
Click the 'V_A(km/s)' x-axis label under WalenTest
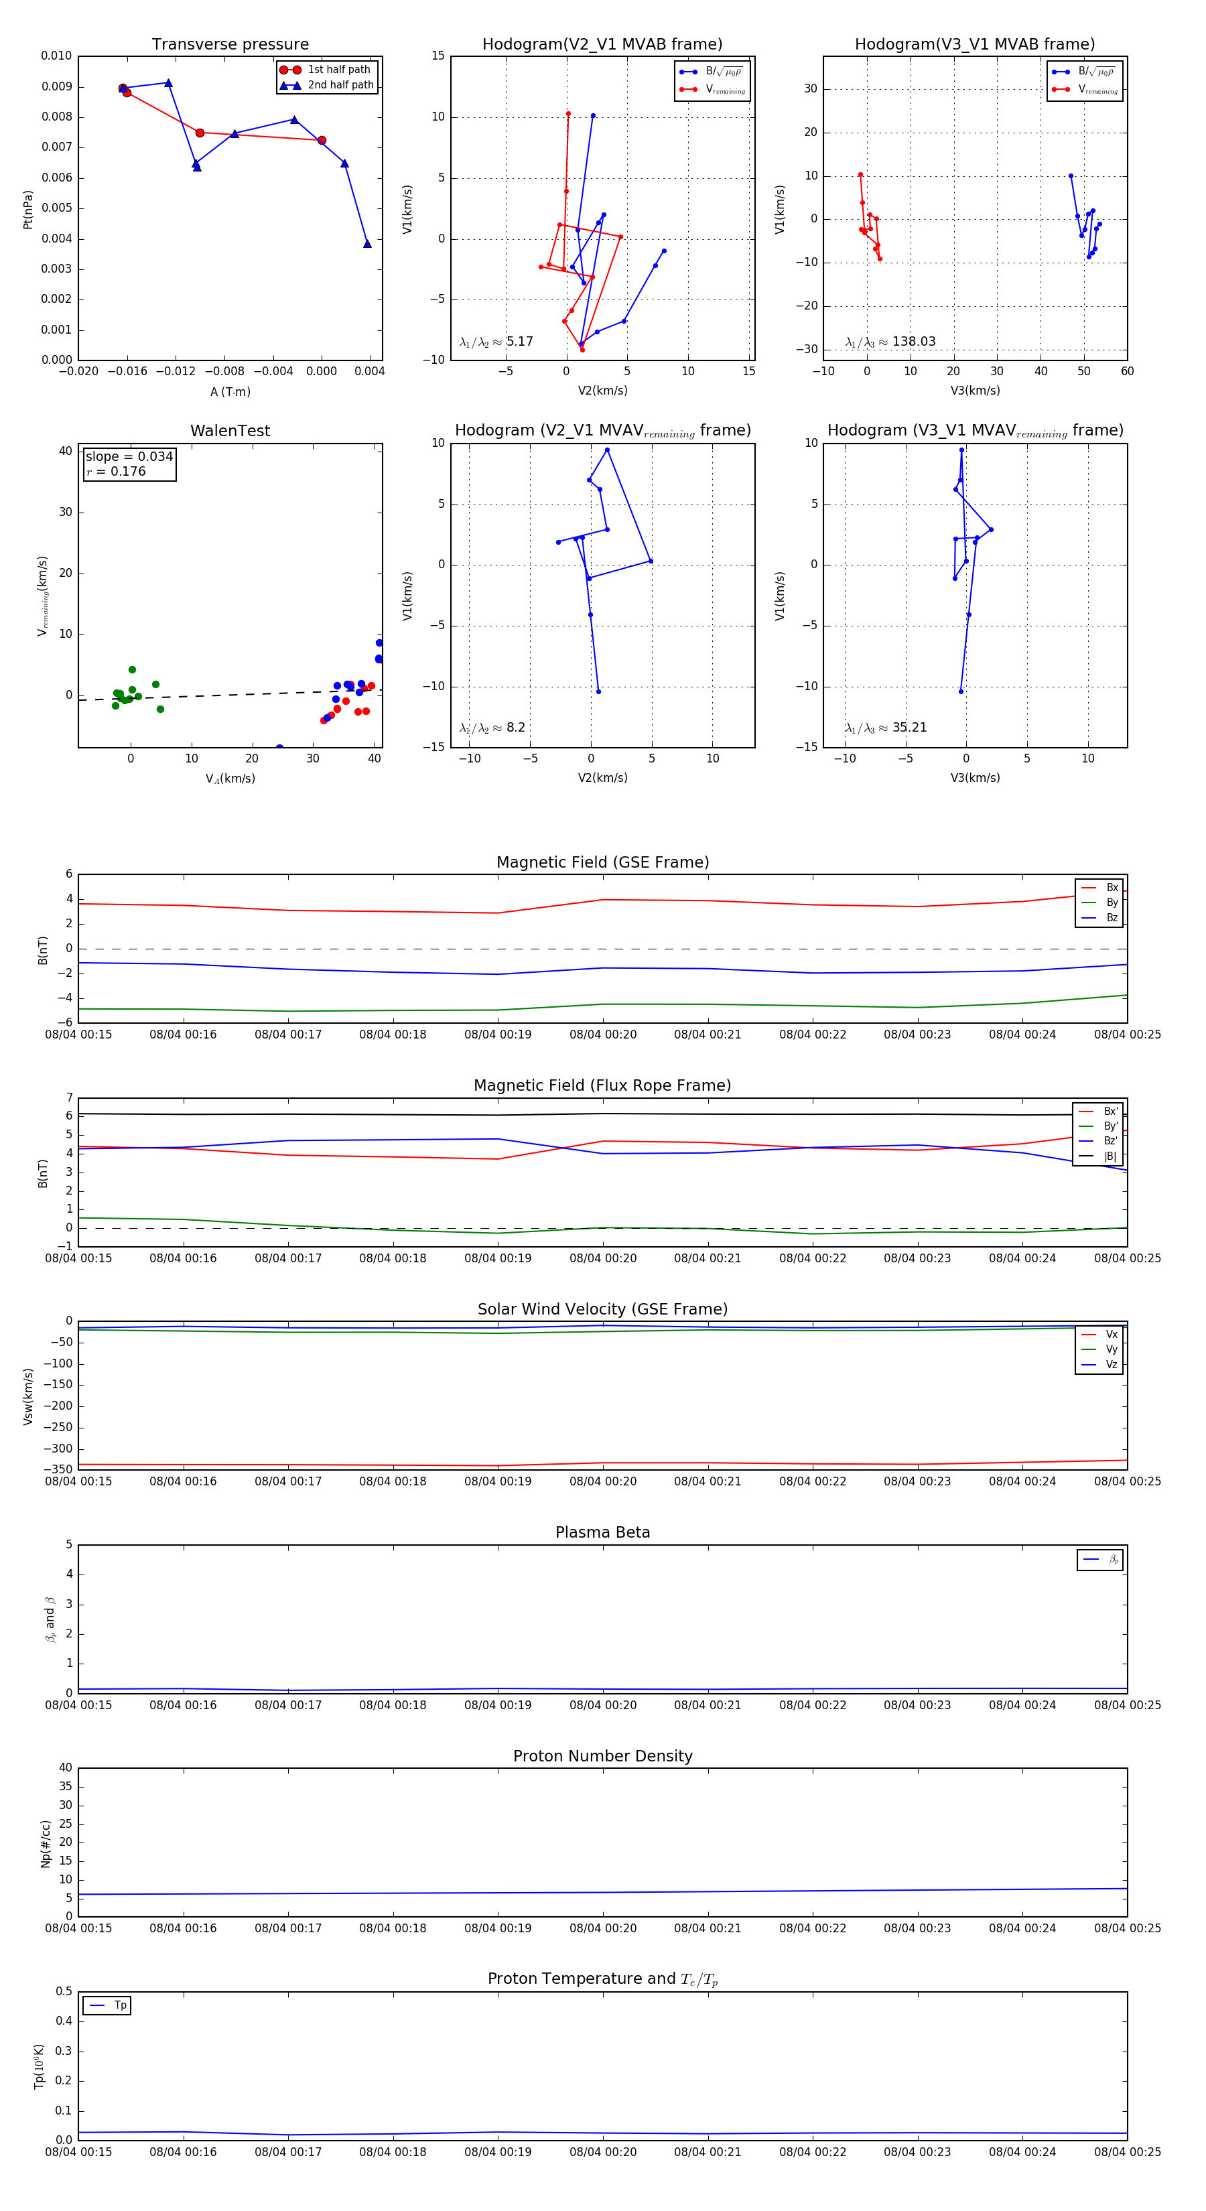(230, 779)
